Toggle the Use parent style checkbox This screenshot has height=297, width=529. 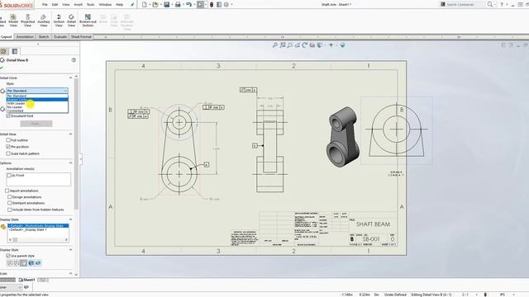coord(8,256)
